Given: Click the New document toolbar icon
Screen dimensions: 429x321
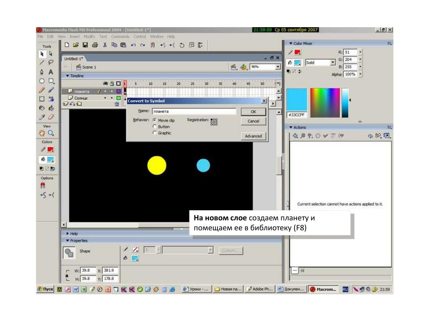Looking at the screenshot, I should 67,45.
